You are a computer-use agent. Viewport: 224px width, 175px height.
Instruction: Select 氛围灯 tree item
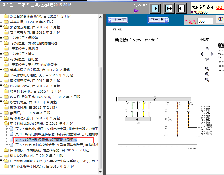click(x=30, y=113)
